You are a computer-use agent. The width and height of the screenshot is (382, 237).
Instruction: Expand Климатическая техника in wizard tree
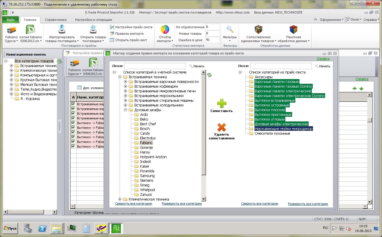point(120,199)
